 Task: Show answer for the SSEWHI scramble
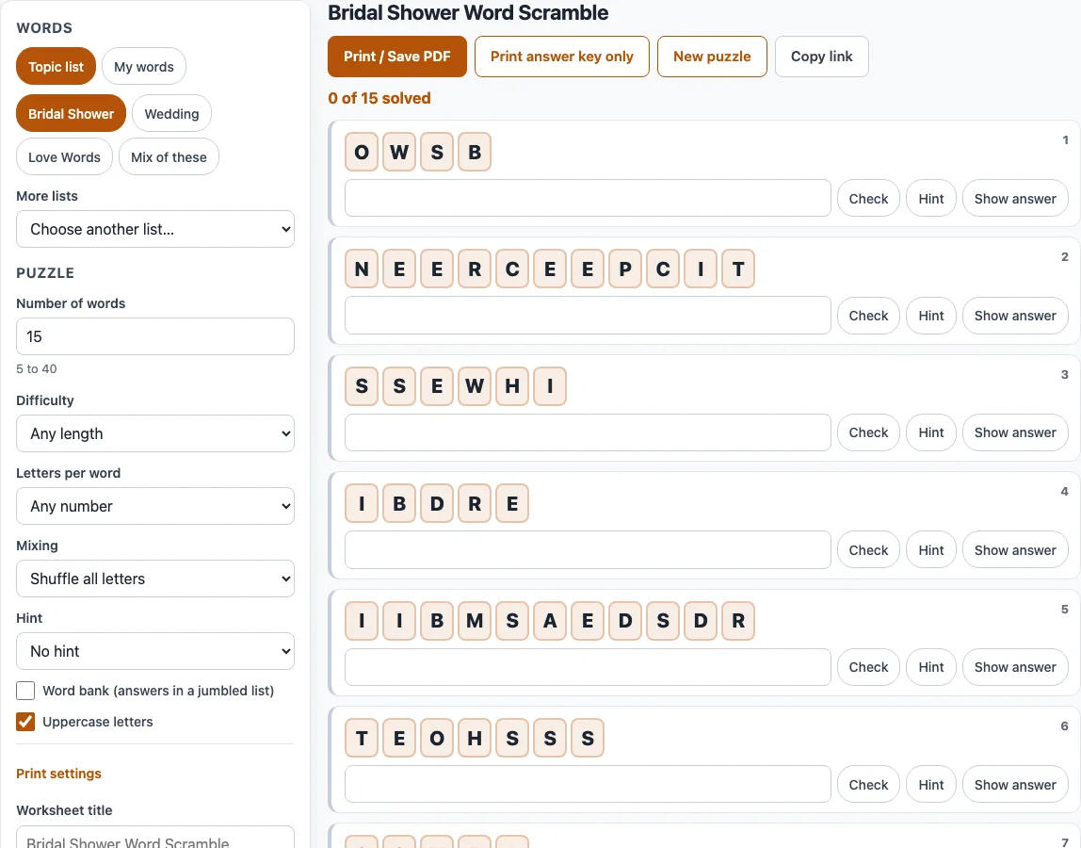[1015, 432]
